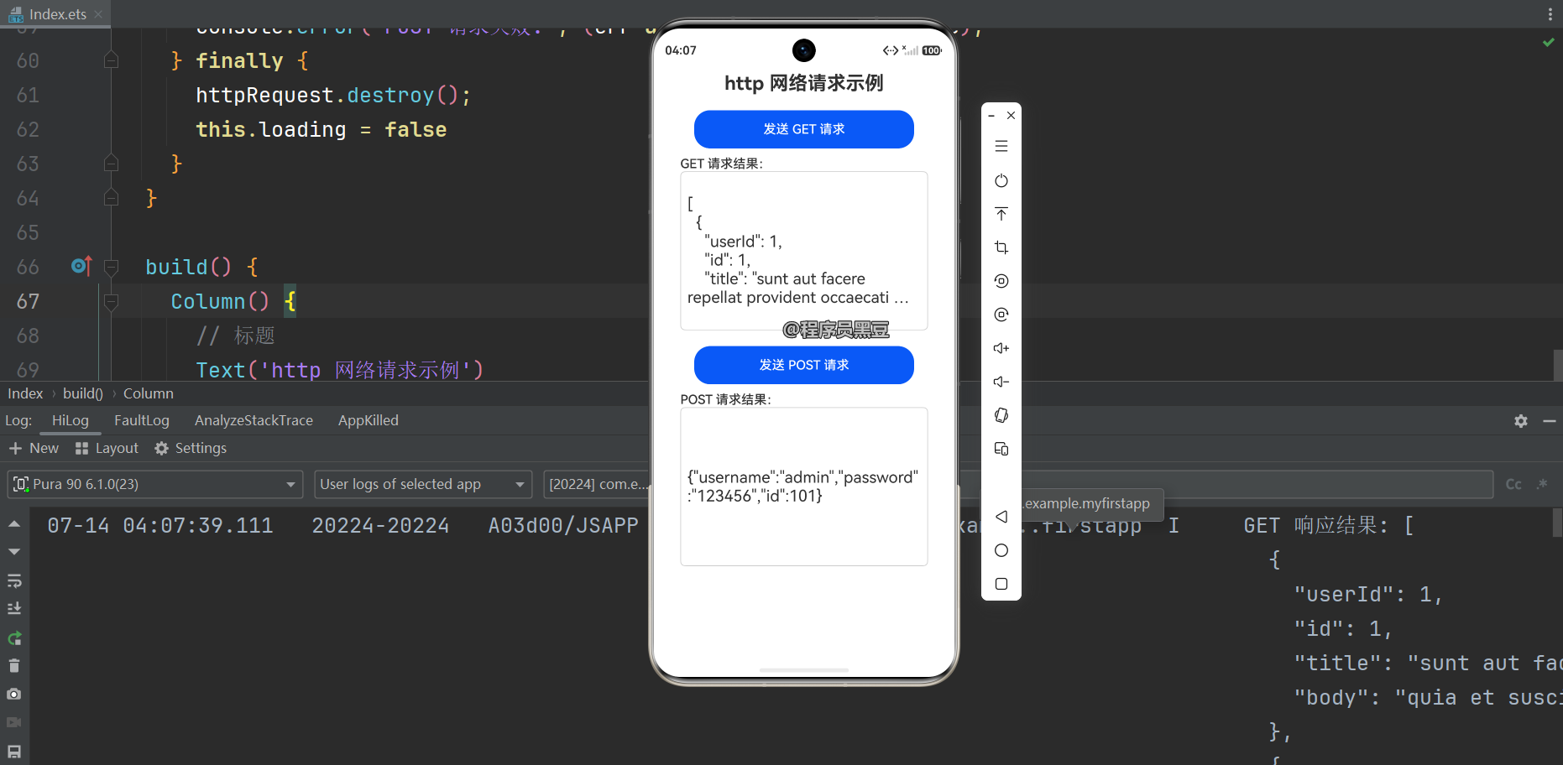Click the build() breadcrumb
Screen dimensions: 1563x765
(x=83, y=393)
